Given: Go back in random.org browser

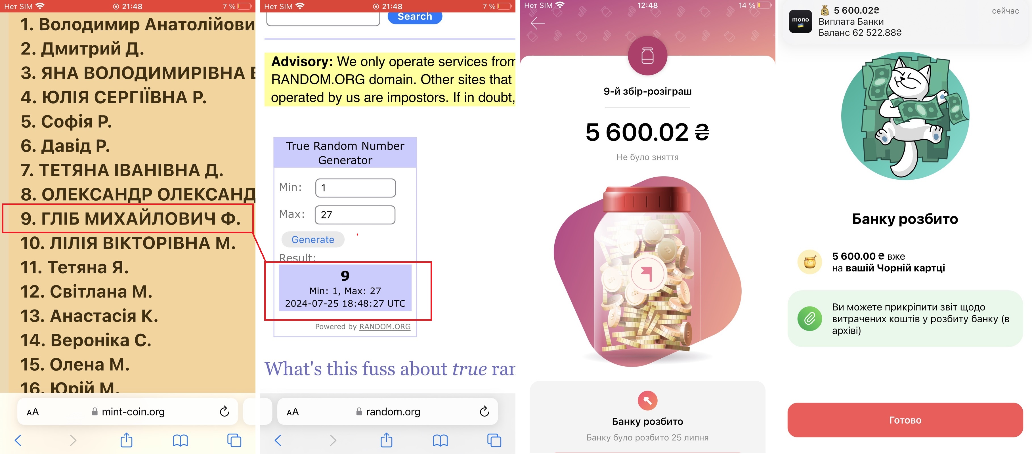Looking at the screenshot, I should [278, 440].
